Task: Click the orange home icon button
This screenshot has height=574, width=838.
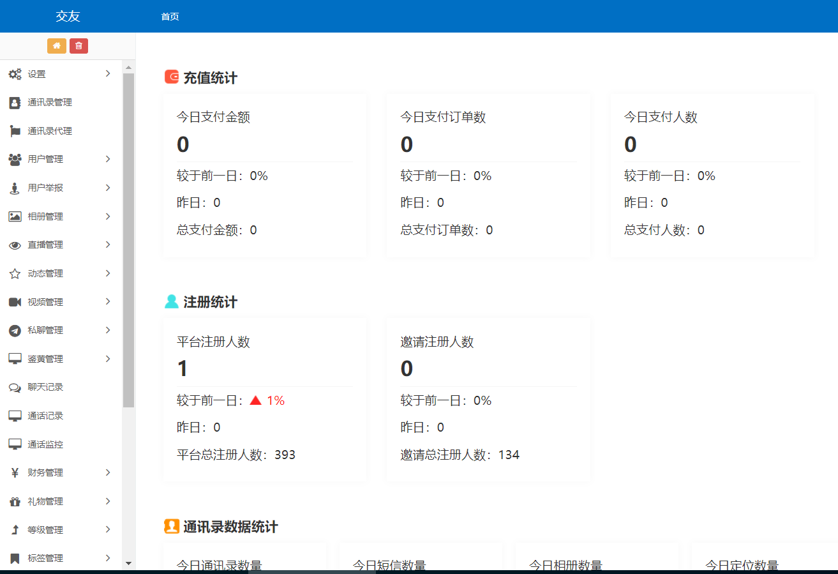Action: [x=57, y=46]
